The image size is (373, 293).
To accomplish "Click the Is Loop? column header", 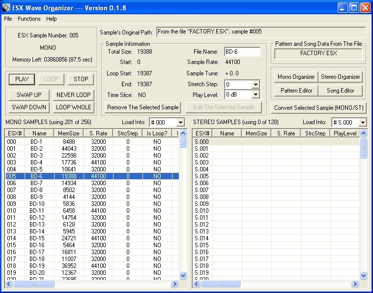I will (157, 133).
